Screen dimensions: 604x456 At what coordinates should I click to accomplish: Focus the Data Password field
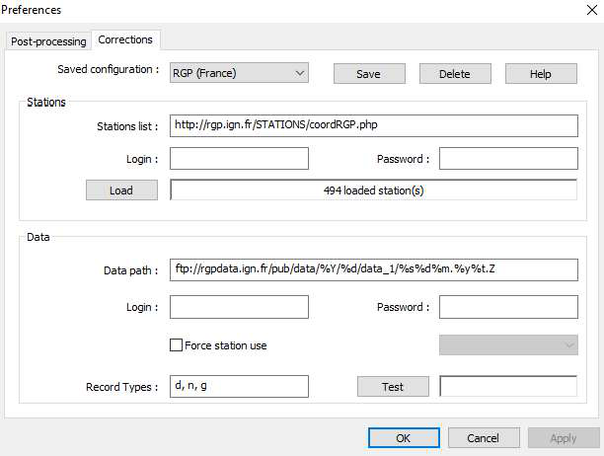tap(508, 307)
